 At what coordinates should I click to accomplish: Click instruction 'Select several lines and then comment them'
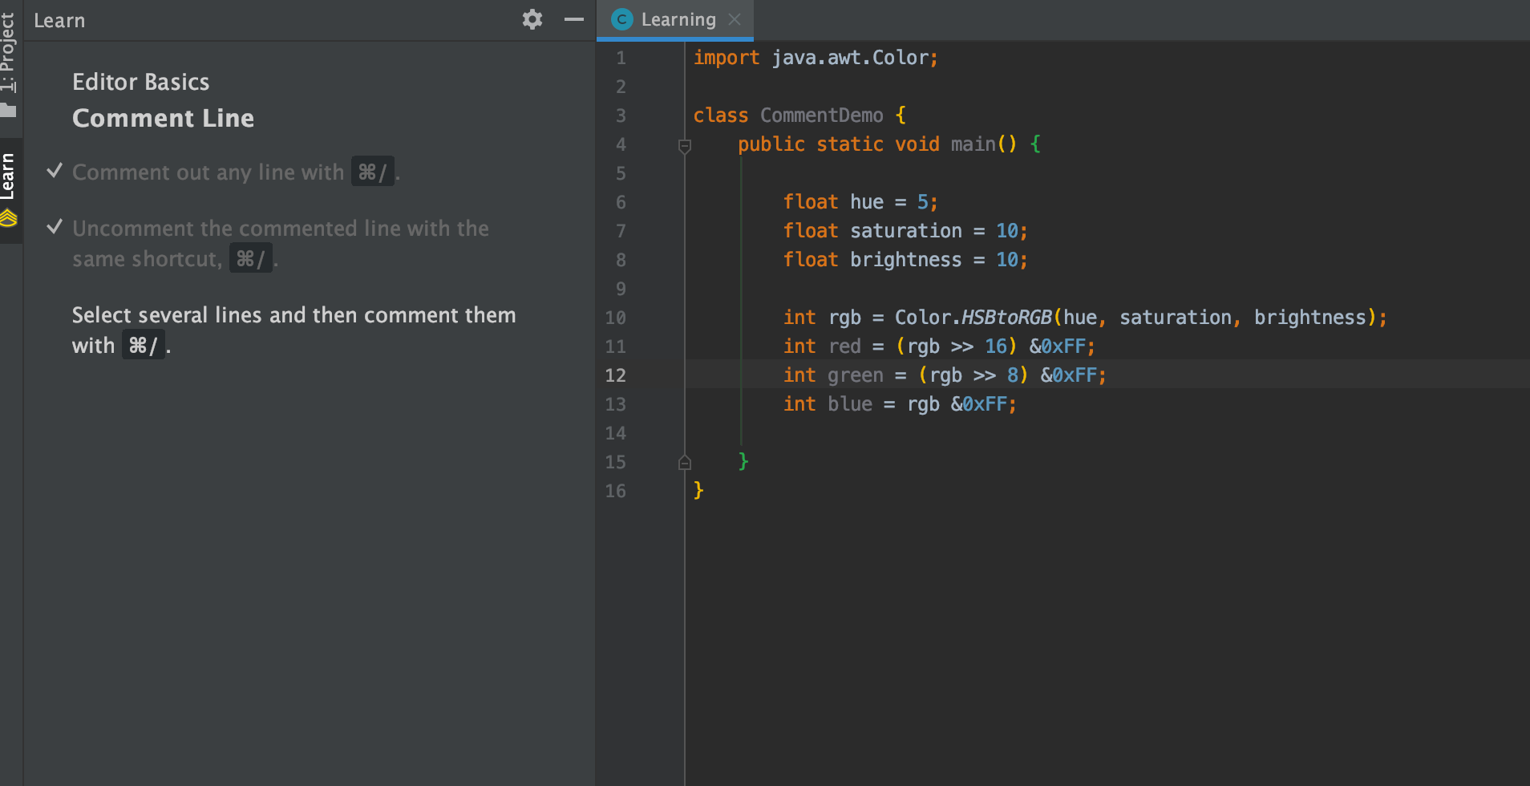click(x=294, y=315)
